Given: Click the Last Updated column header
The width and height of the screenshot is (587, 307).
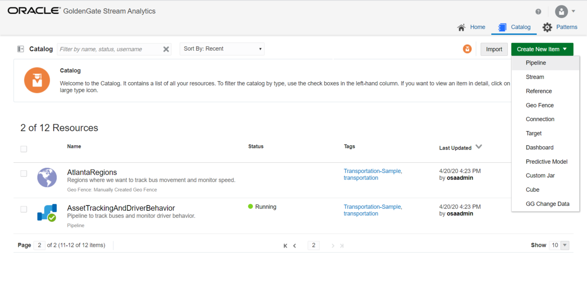Looking at the screenshot, I should point(455,148).
